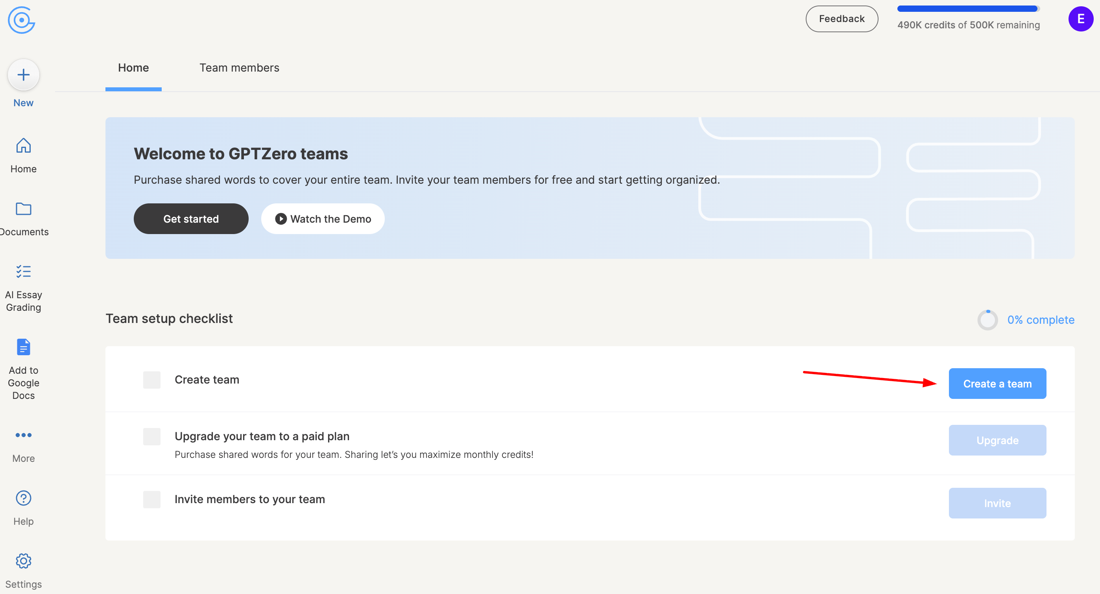Image resolution: width=1100 pixels, height=594 pixels.
Task: Open the Help question mark icon
Action: click(x=24, y=498)
